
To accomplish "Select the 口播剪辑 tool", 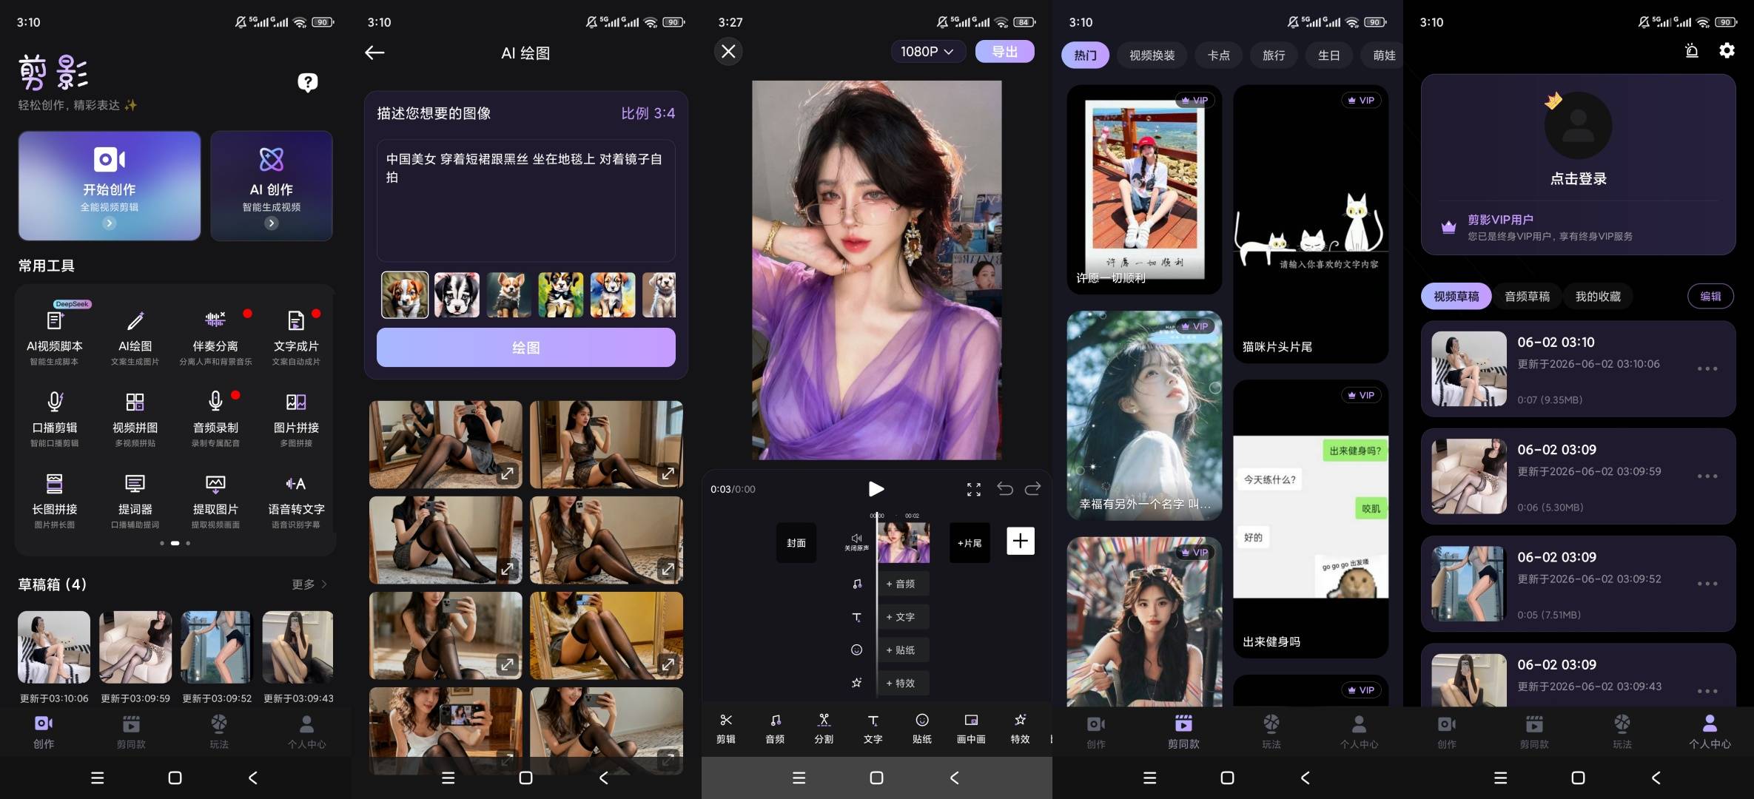I will (55, 419).
